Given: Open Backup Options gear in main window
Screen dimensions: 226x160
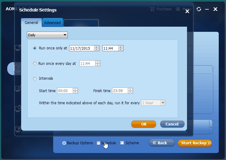Looking at the screenshot, I should (x=64, y=143).
